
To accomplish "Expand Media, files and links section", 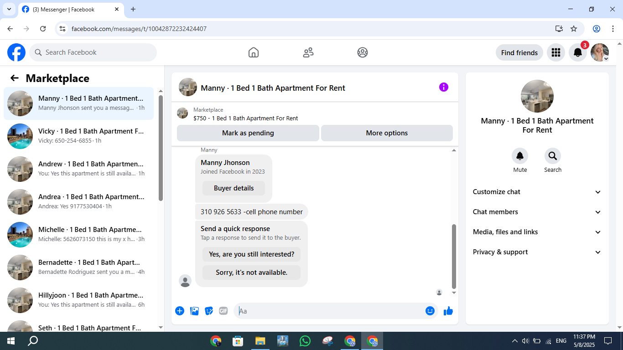I will click(x=537, y=232).
